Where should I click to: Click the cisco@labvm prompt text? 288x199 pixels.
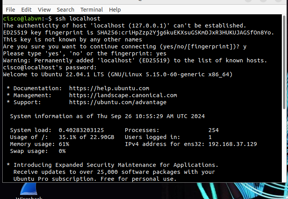coord(22,19)
